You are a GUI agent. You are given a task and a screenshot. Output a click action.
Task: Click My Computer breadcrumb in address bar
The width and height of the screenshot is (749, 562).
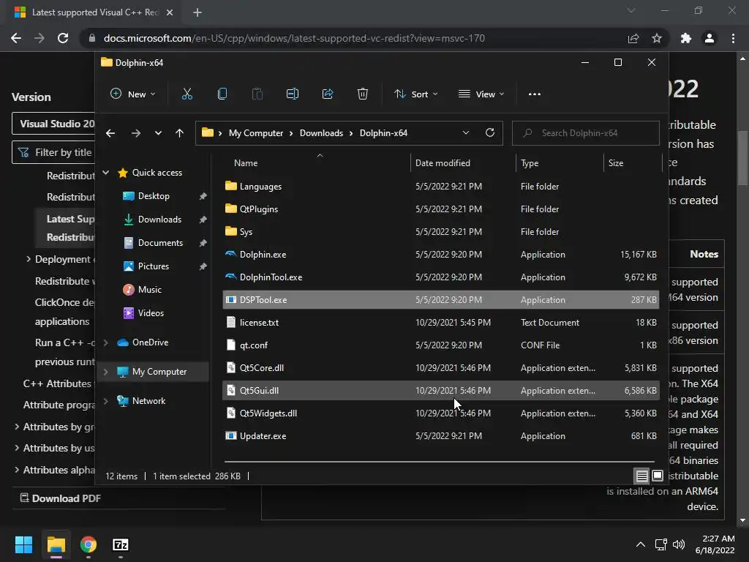coord(255,133)
